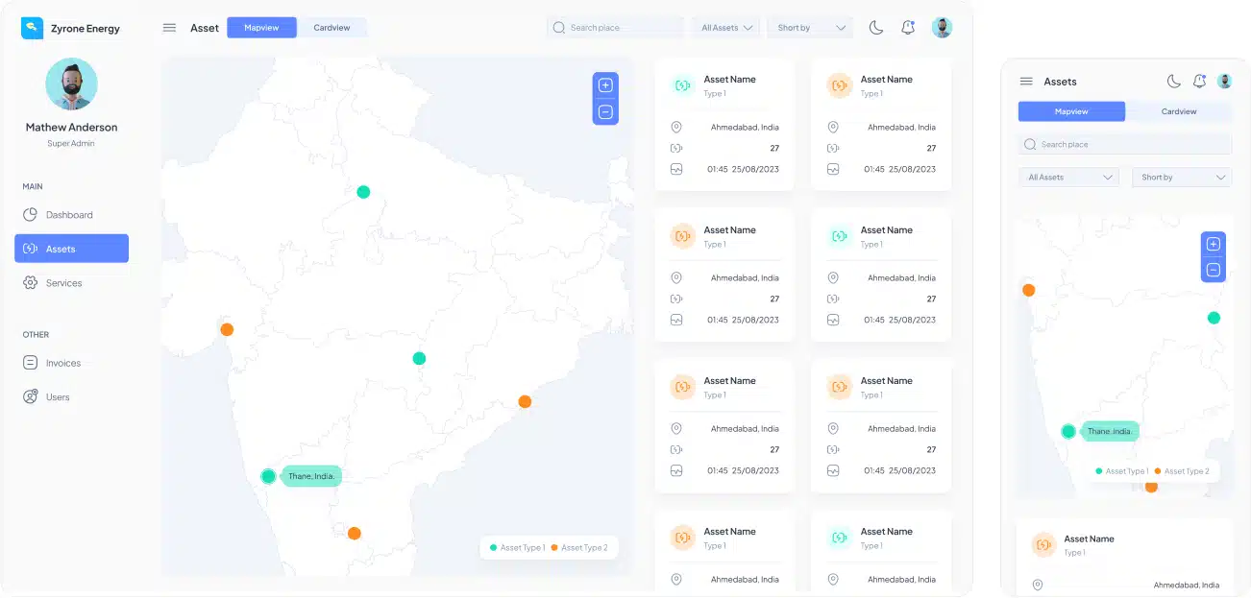Screen dimensions: 1251x598
Task: Click green Asset Type 1 legend dot on desktop map
Action: coord(494,548)
